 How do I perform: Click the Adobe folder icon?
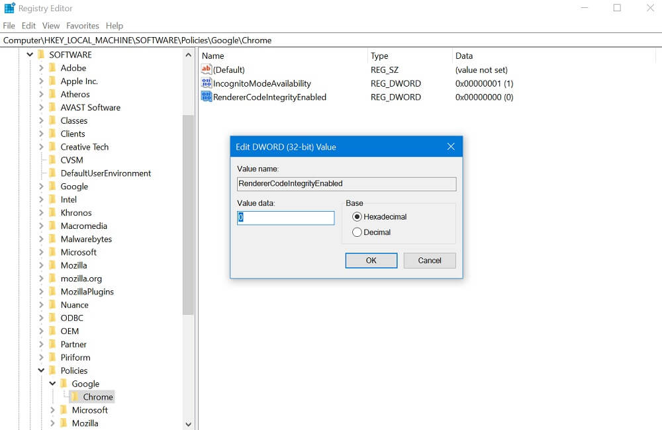pyautogui.click(x=53, y=67)
